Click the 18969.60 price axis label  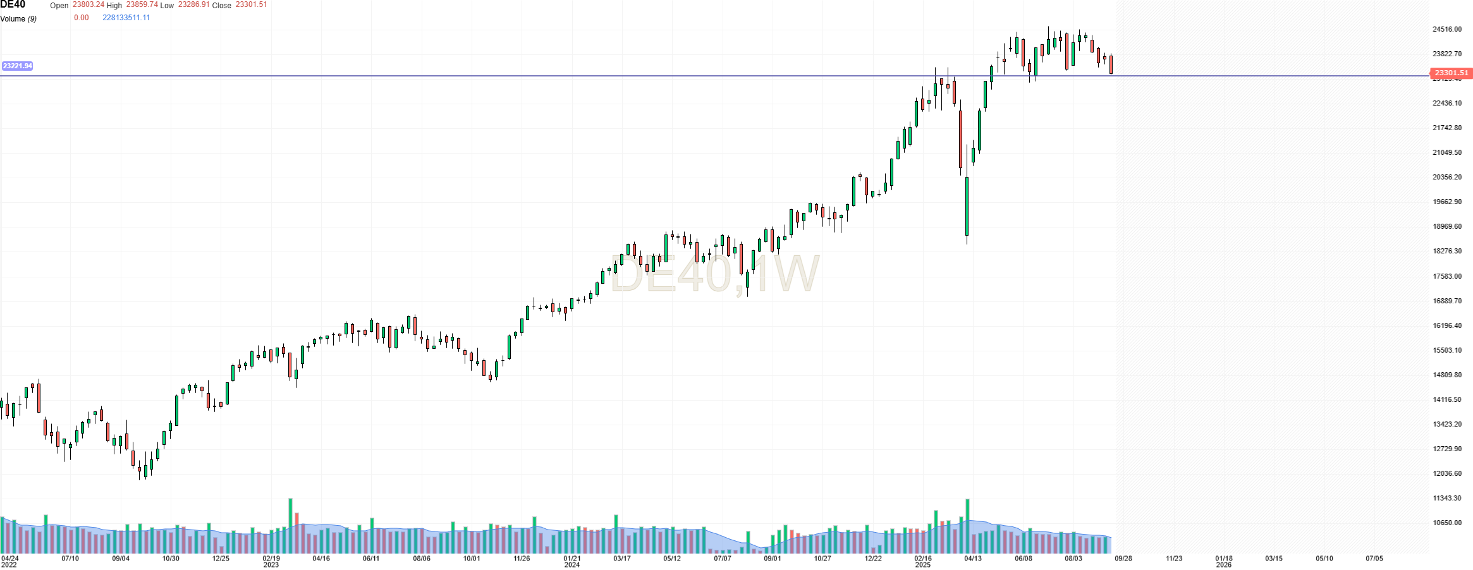pos(1447,226)
